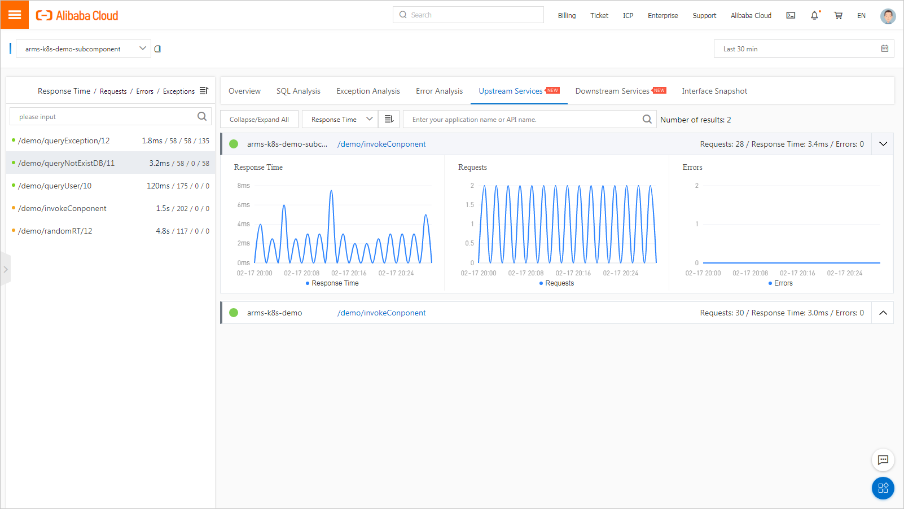904x509 pixels.
Task: Open the Billing menu
Action: [x=567, y=16]
